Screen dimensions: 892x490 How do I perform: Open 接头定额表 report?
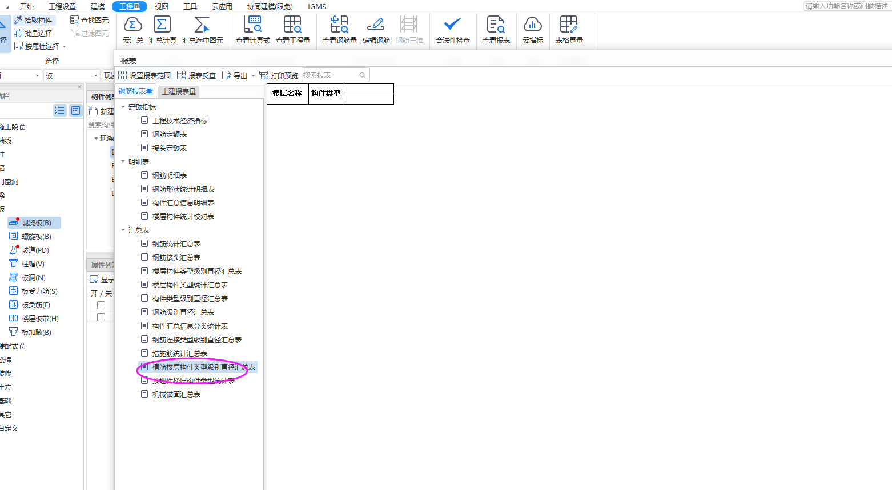[170, 148]
